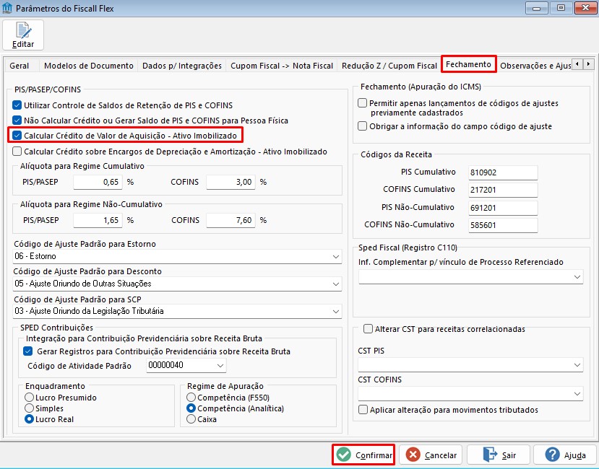Toggle Não Calcular Crédito para Pessoa Física
This screenshot has height=469, width=599.
click(x=17, y=120)
